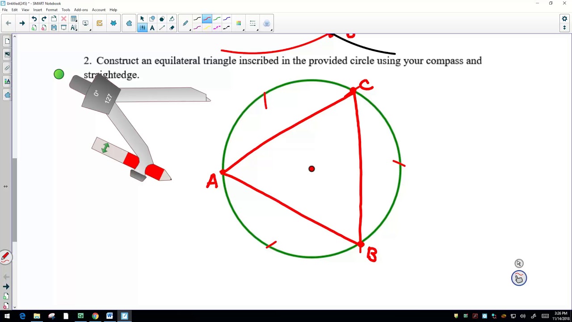Click the Redo button
Image resolution: width=572 pixels, height=322 pixels.
44,19
